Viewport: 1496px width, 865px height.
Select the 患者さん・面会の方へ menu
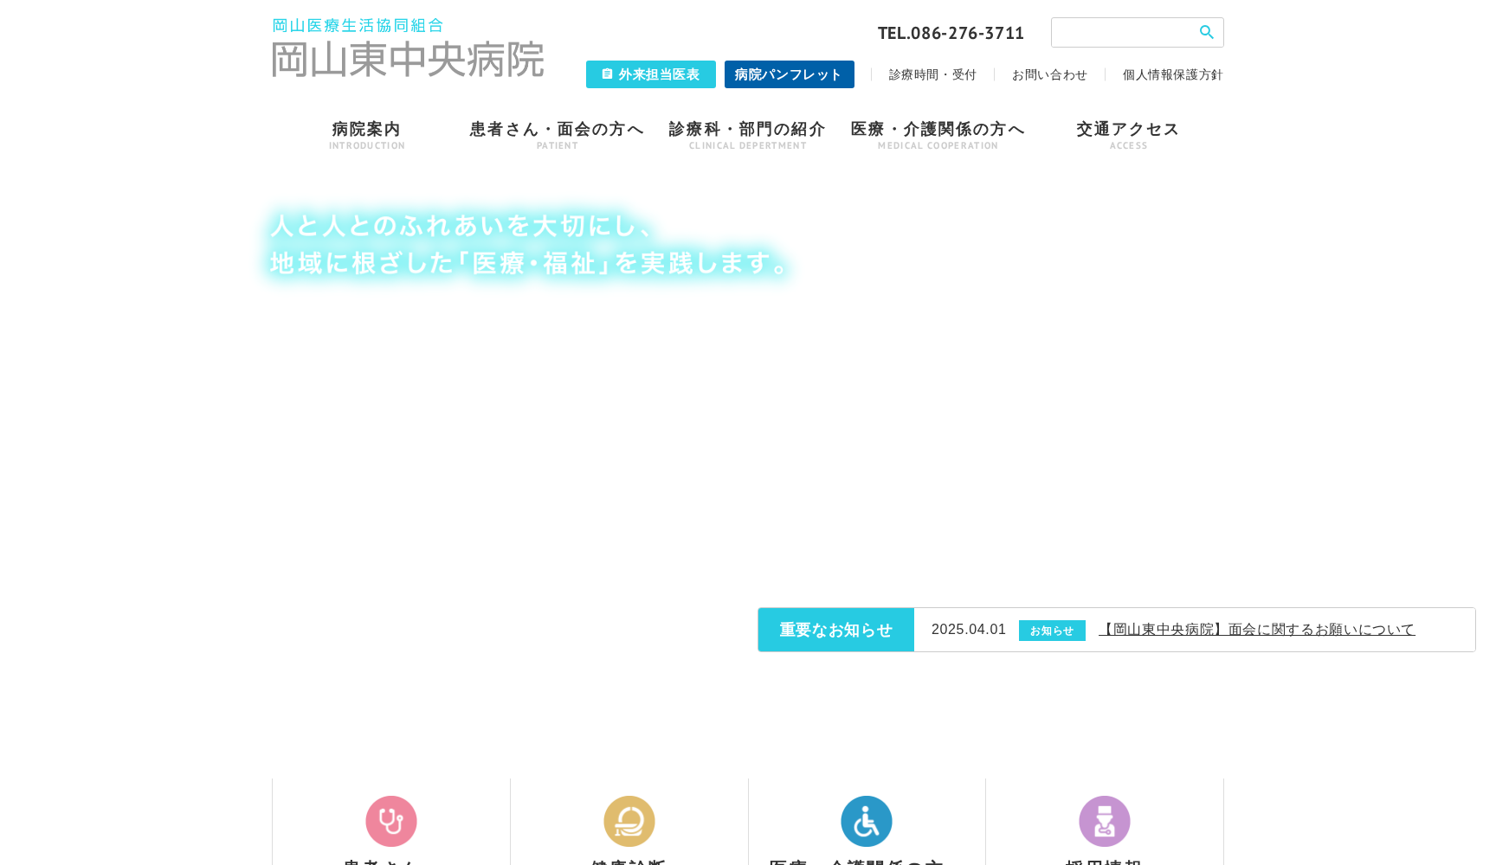tap(557, 128)
